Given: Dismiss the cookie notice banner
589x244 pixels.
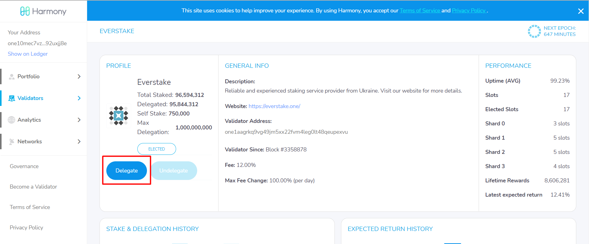Looking at the screenshot, I should (581, 11).
